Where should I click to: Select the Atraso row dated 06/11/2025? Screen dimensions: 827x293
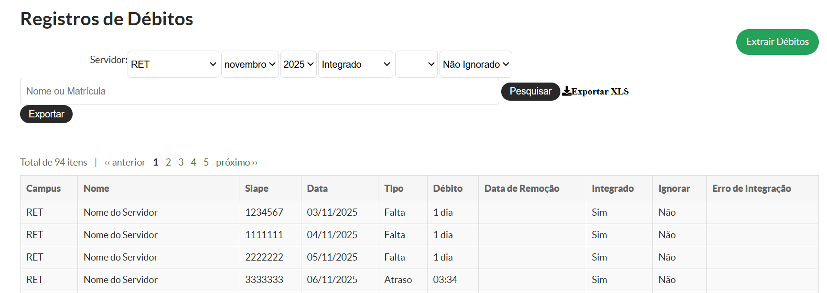tap(398, 280)
